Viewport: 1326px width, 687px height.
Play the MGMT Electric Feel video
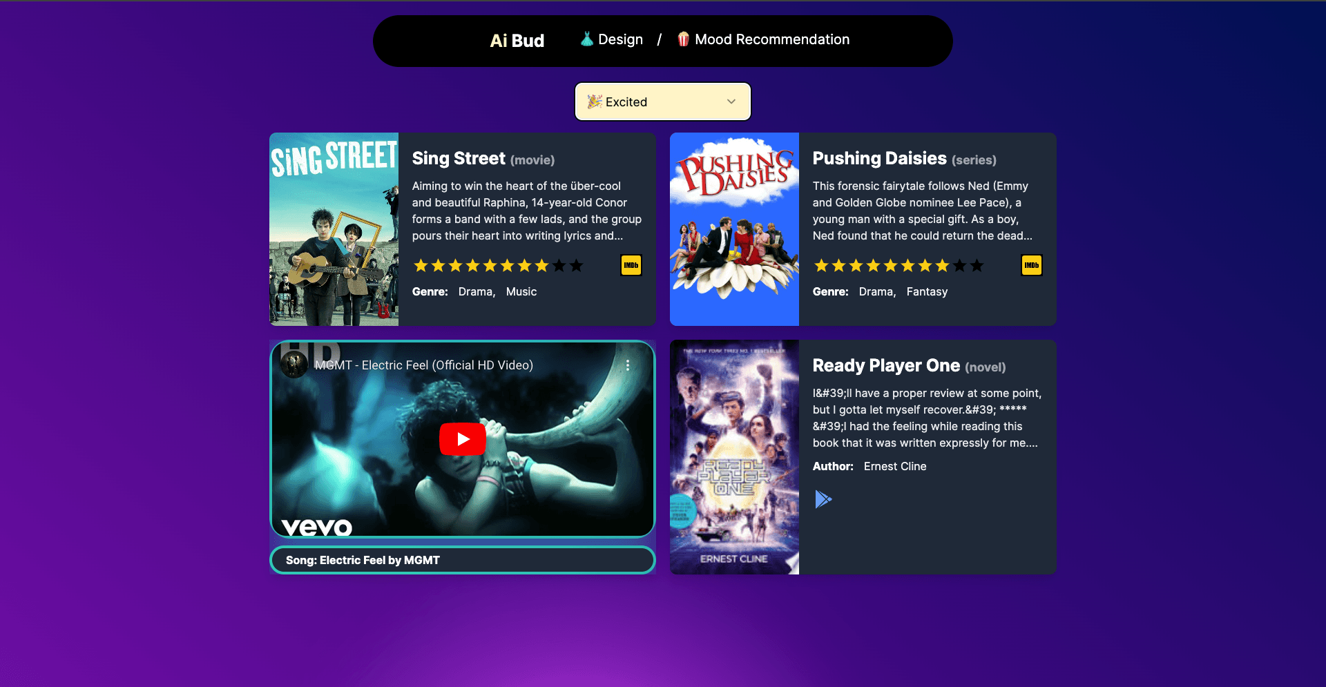[463, 439]
